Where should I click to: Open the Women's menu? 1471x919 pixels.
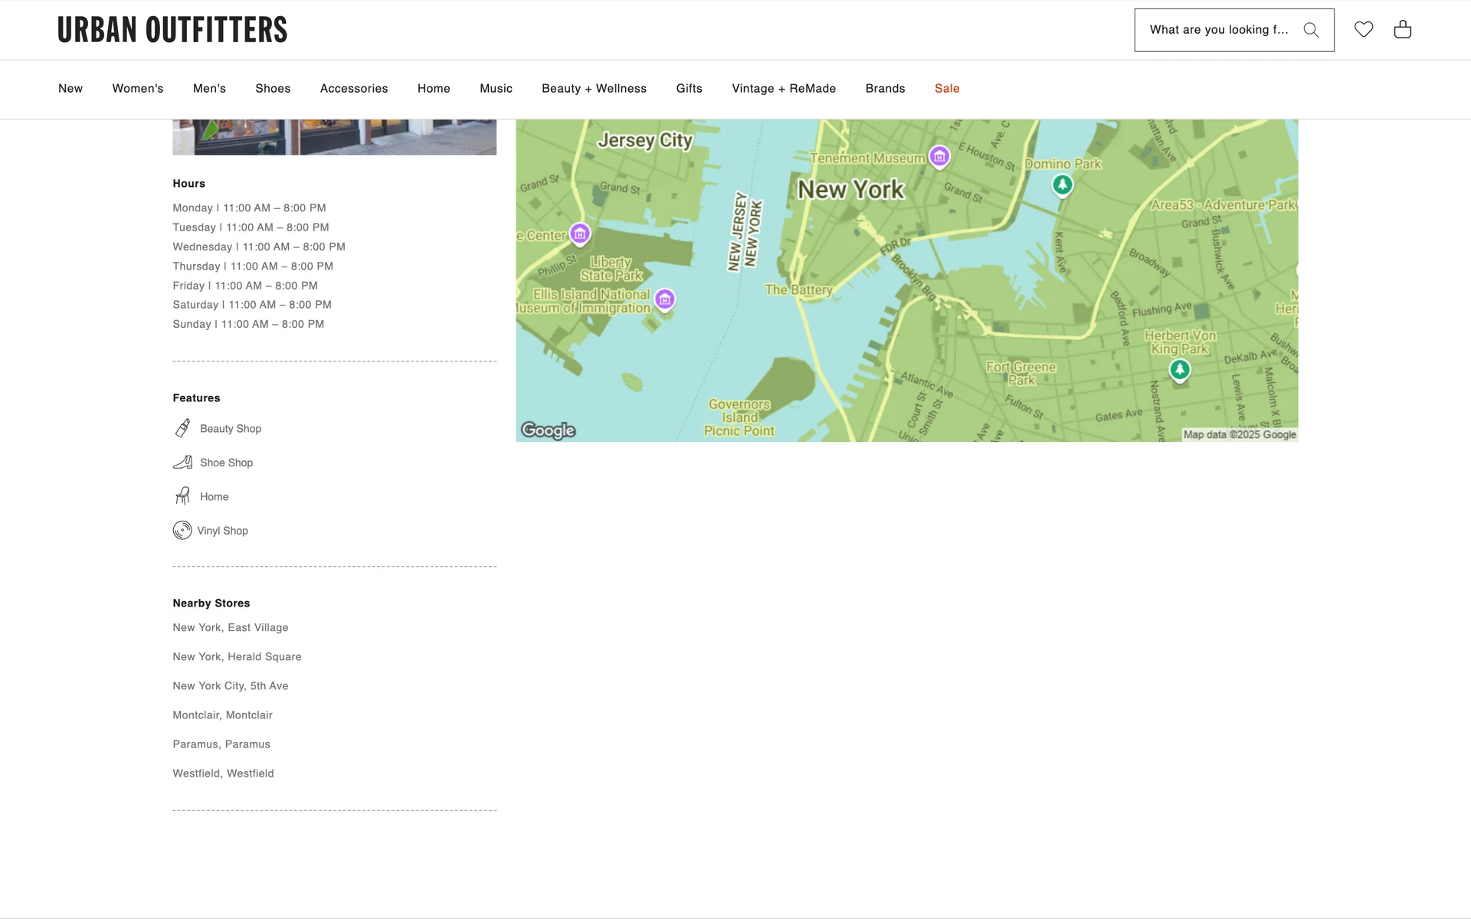tap(138, 89)
